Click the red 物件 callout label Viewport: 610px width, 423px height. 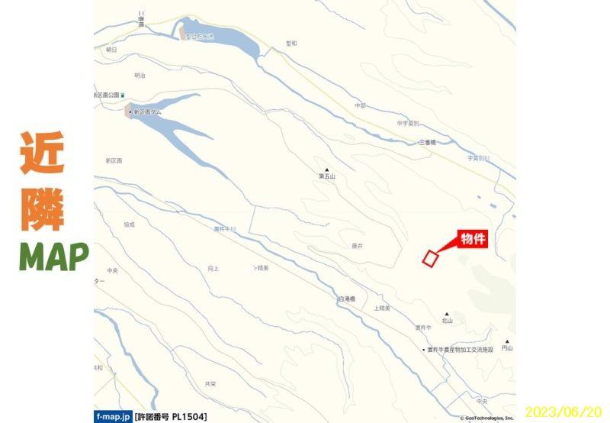pos(473,239)
